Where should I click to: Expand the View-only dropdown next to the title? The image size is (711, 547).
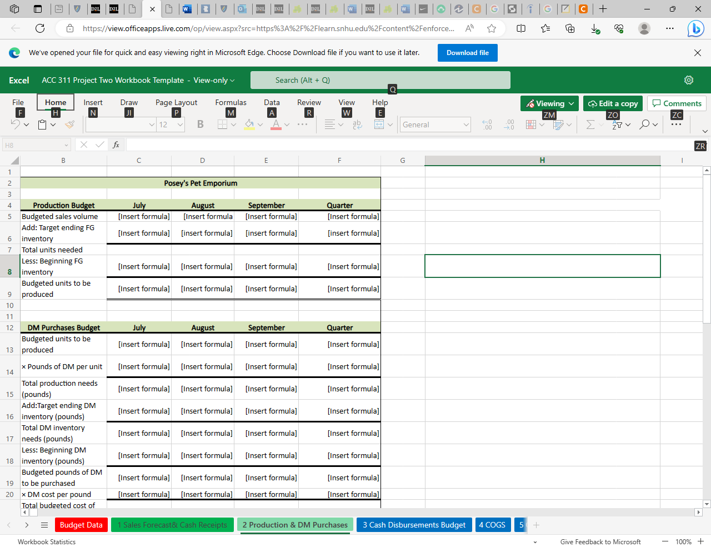coord(232,81)
